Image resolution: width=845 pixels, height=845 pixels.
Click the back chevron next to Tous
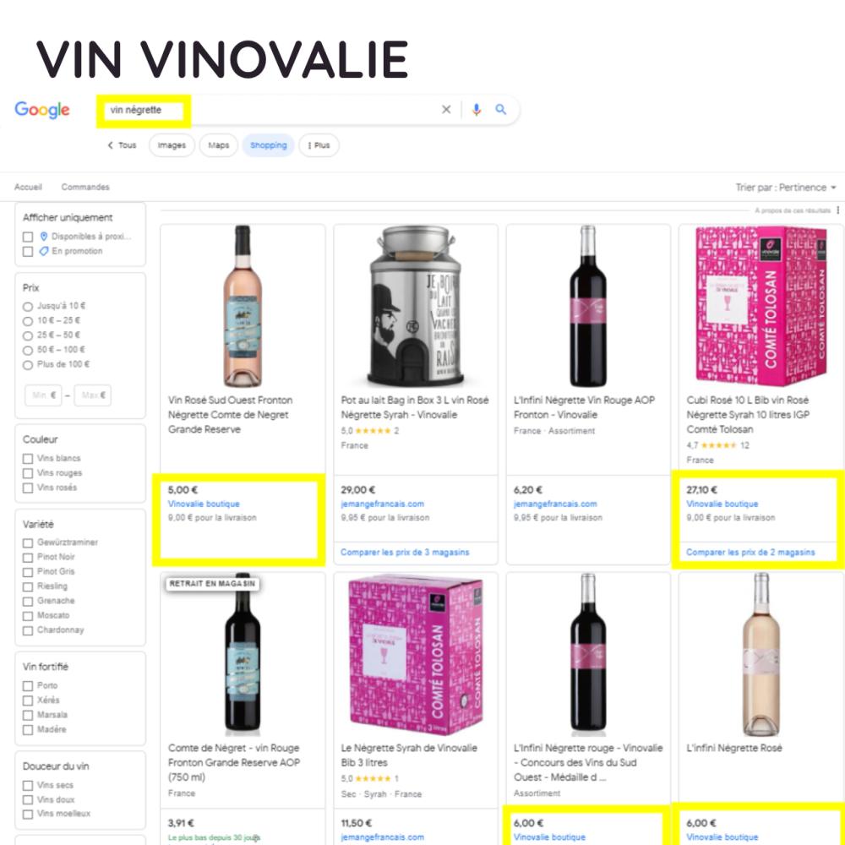tap(111, 145)
